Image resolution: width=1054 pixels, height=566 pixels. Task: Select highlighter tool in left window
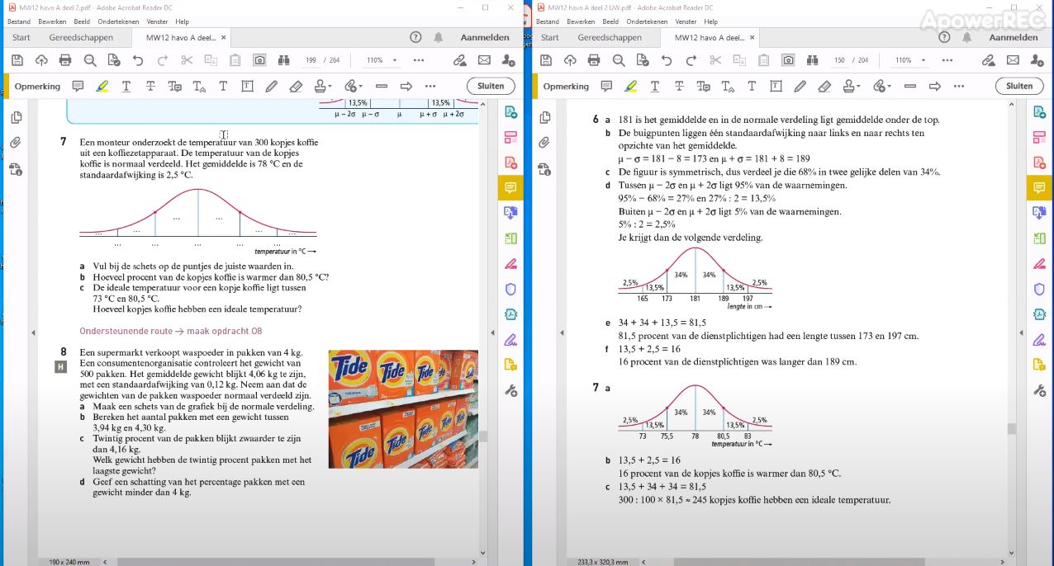click(102, 86)
